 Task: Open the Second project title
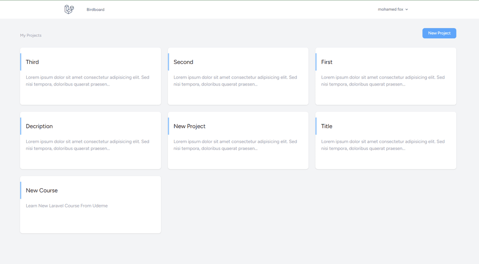183,62
